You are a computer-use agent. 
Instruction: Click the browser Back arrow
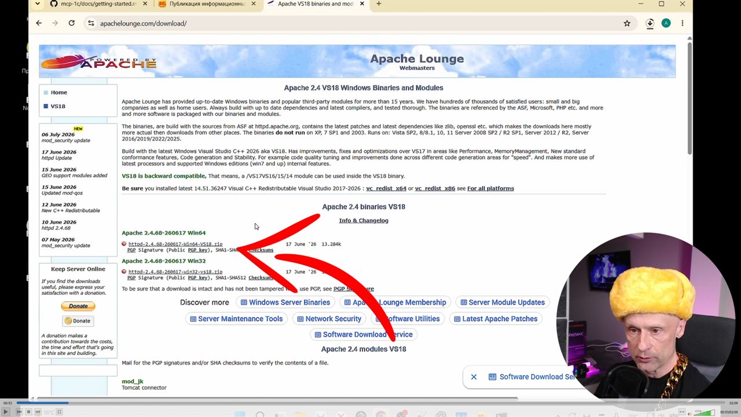pyautogui.click(x=39, y=23)
